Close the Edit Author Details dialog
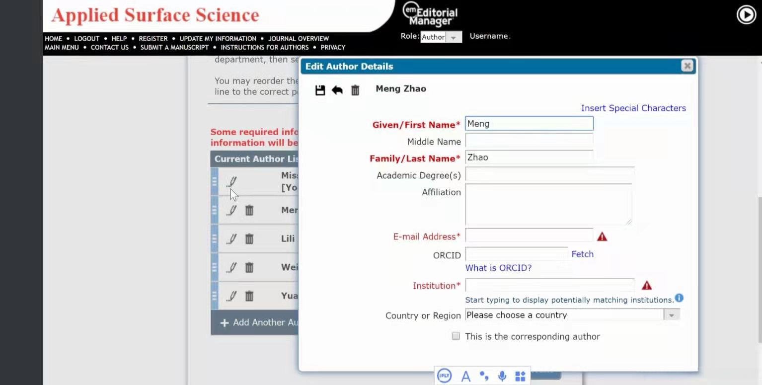Viewport: 762px width, 385px height. pyautogui.click(x=687, y=66)
